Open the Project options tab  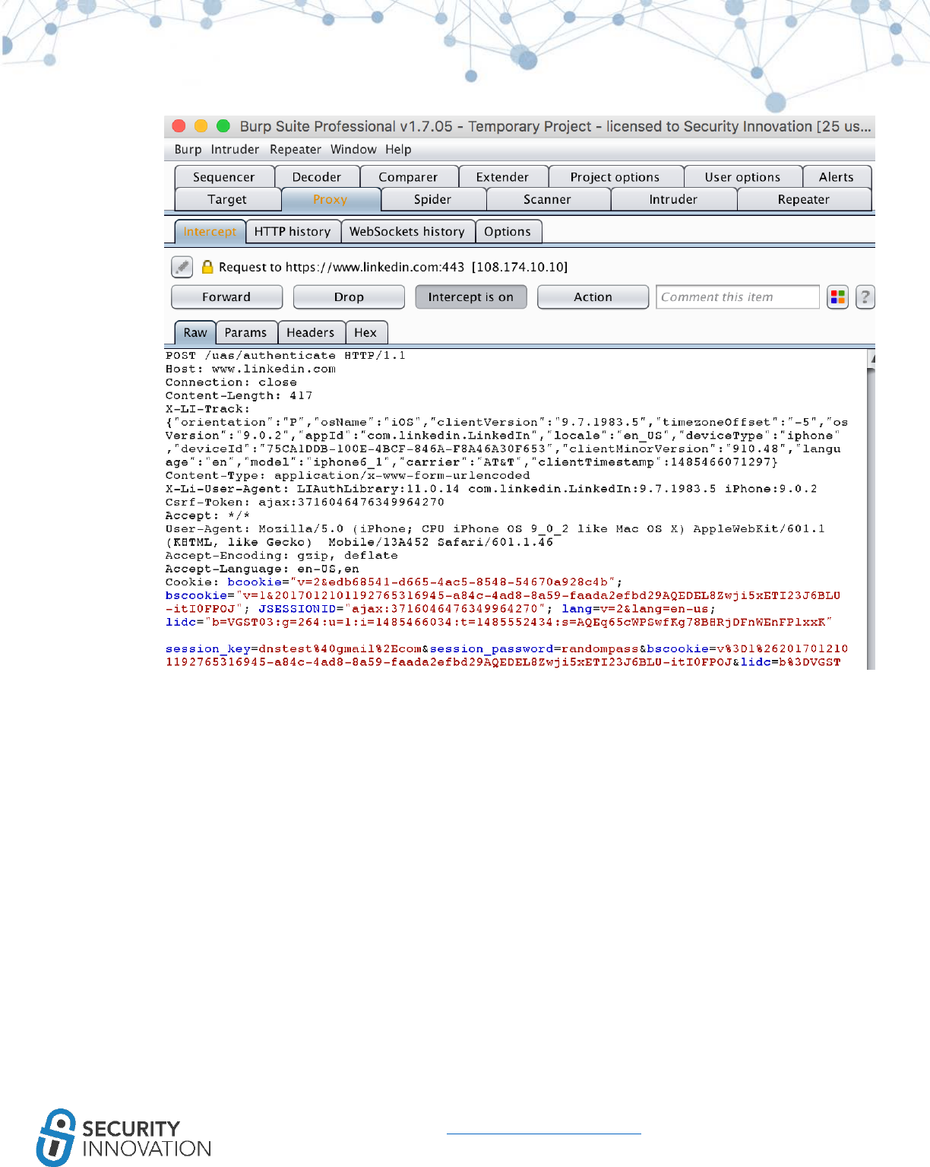coord(615,177)
